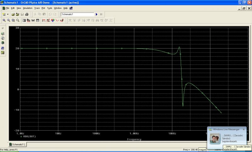Click the Redo arrow icon
Screen dimensions: 252x152
click(55, 14)
